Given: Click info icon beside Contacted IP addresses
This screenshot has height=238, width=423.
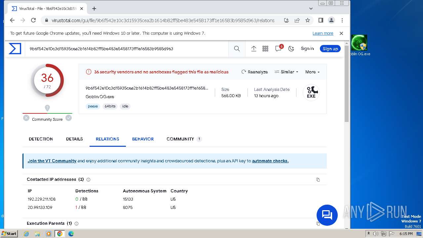Looking at the screenshot, I should point(88,179).
